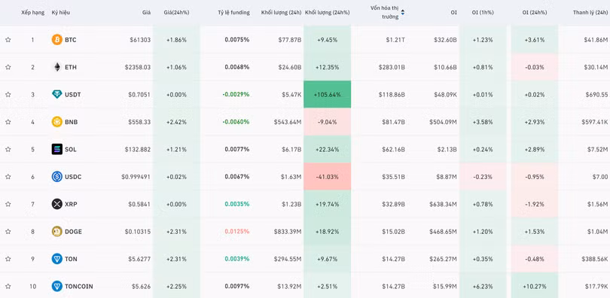Sort by Khối lượng (24h%) header
610x298 pixels.
click(327, 13)
